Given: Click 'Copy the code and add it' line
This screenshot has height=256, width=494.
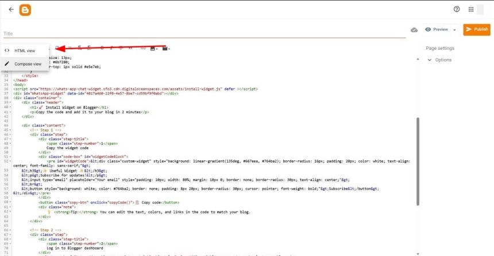Looking at the screenshot, I should coord(90,112).
